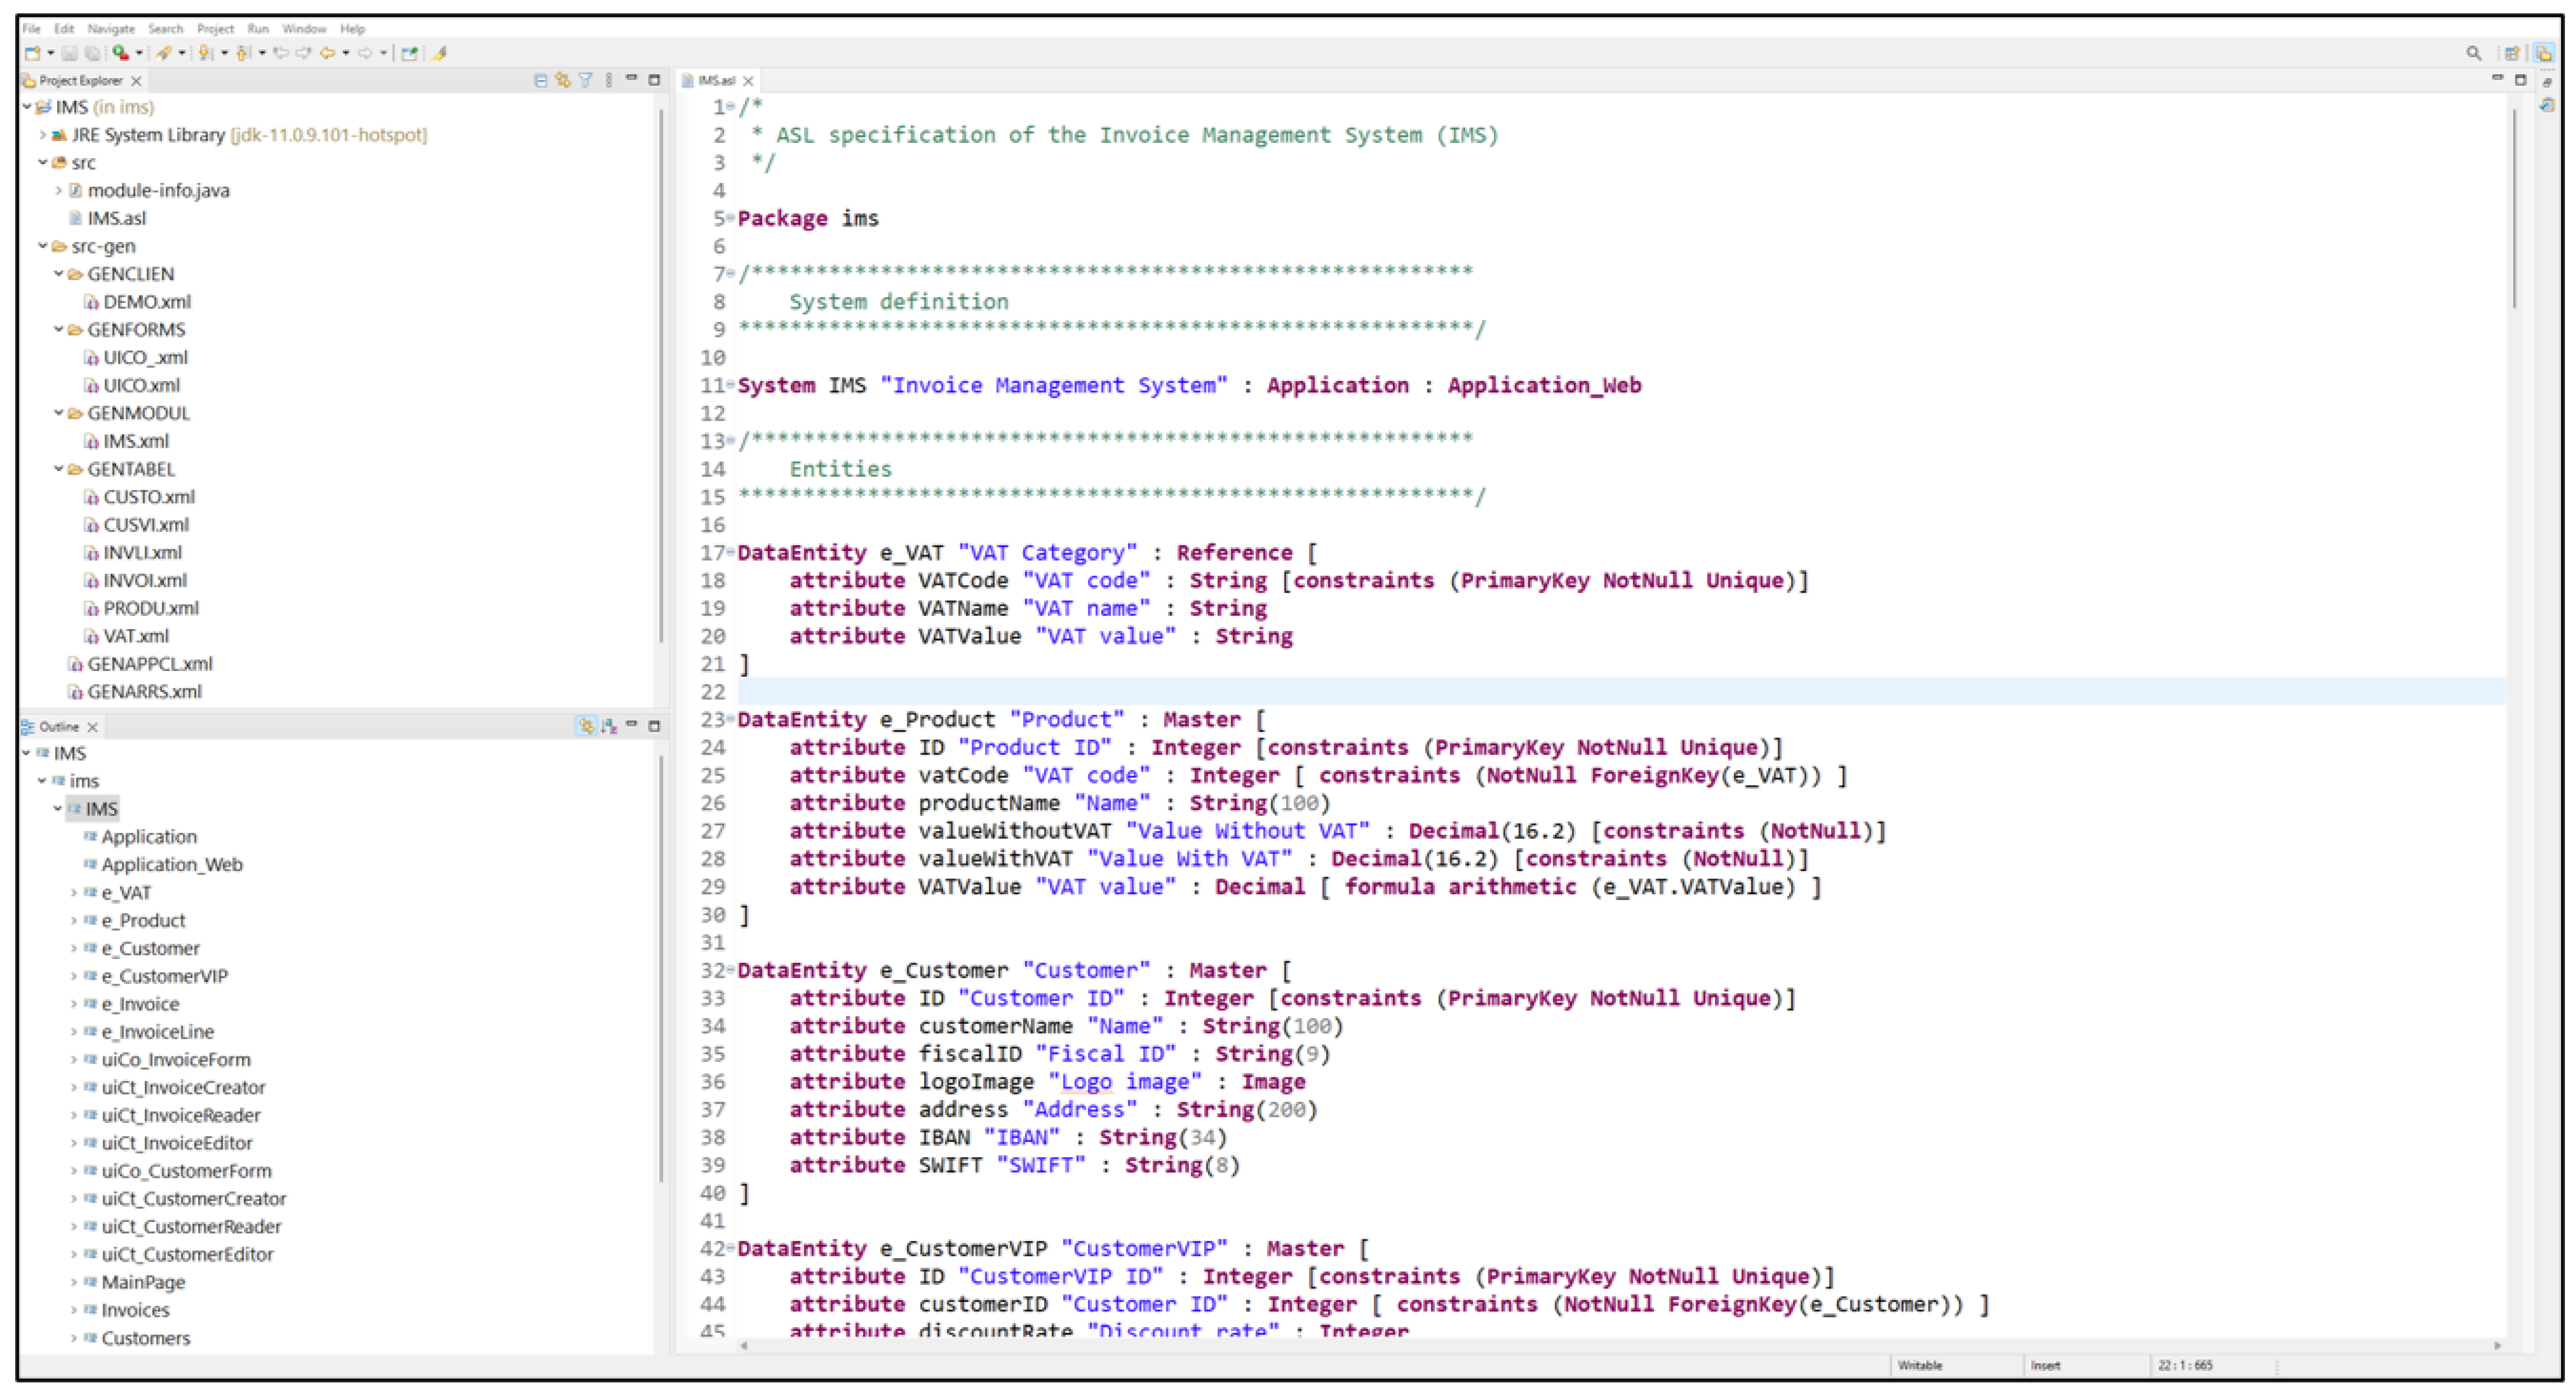Click the Sort alphabetically icon in Outline
Image resolution: width=2576 pixels, height=1387 pixels.
609,726
